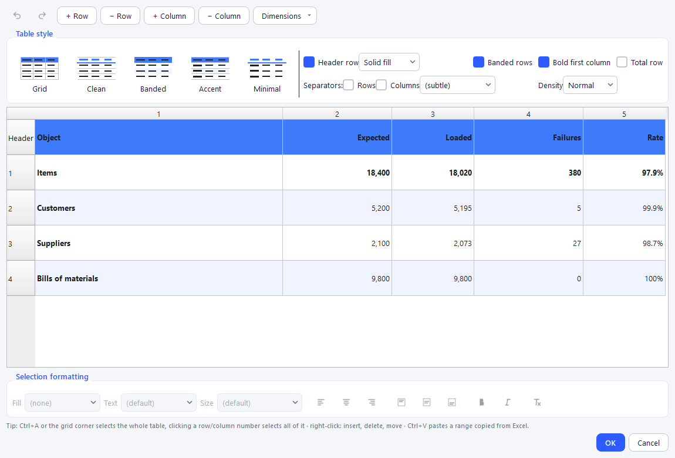Viewport: 675px width, 458px height.
Task: Click the '18,400' Expected cell
Action: tap(337, 173)
